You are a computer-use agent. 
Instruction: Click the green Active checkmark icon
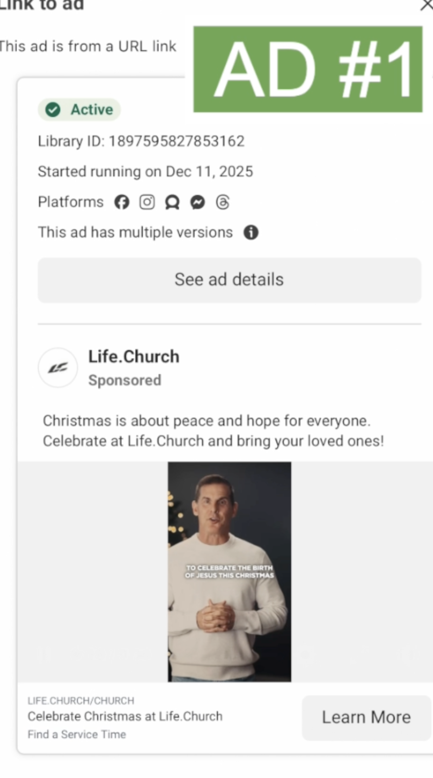(x=53, y=110)
